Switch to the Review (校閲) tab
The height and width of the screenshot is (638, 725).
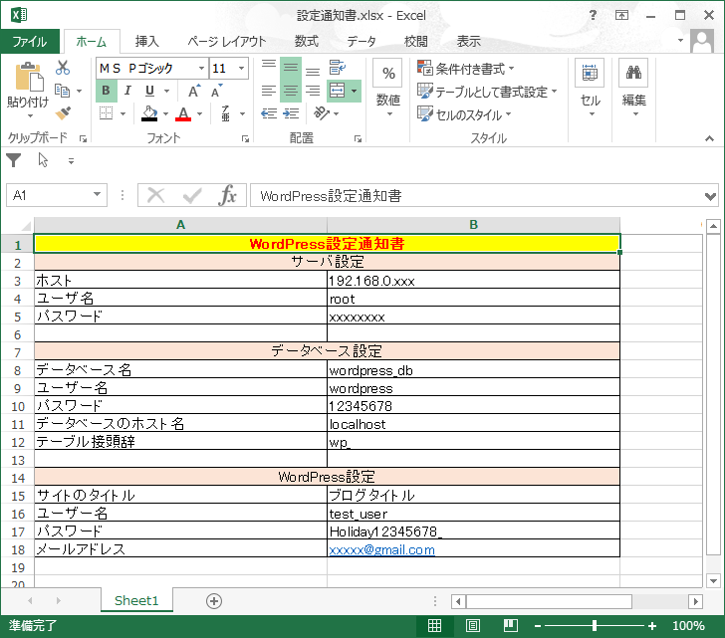point(416,42)
